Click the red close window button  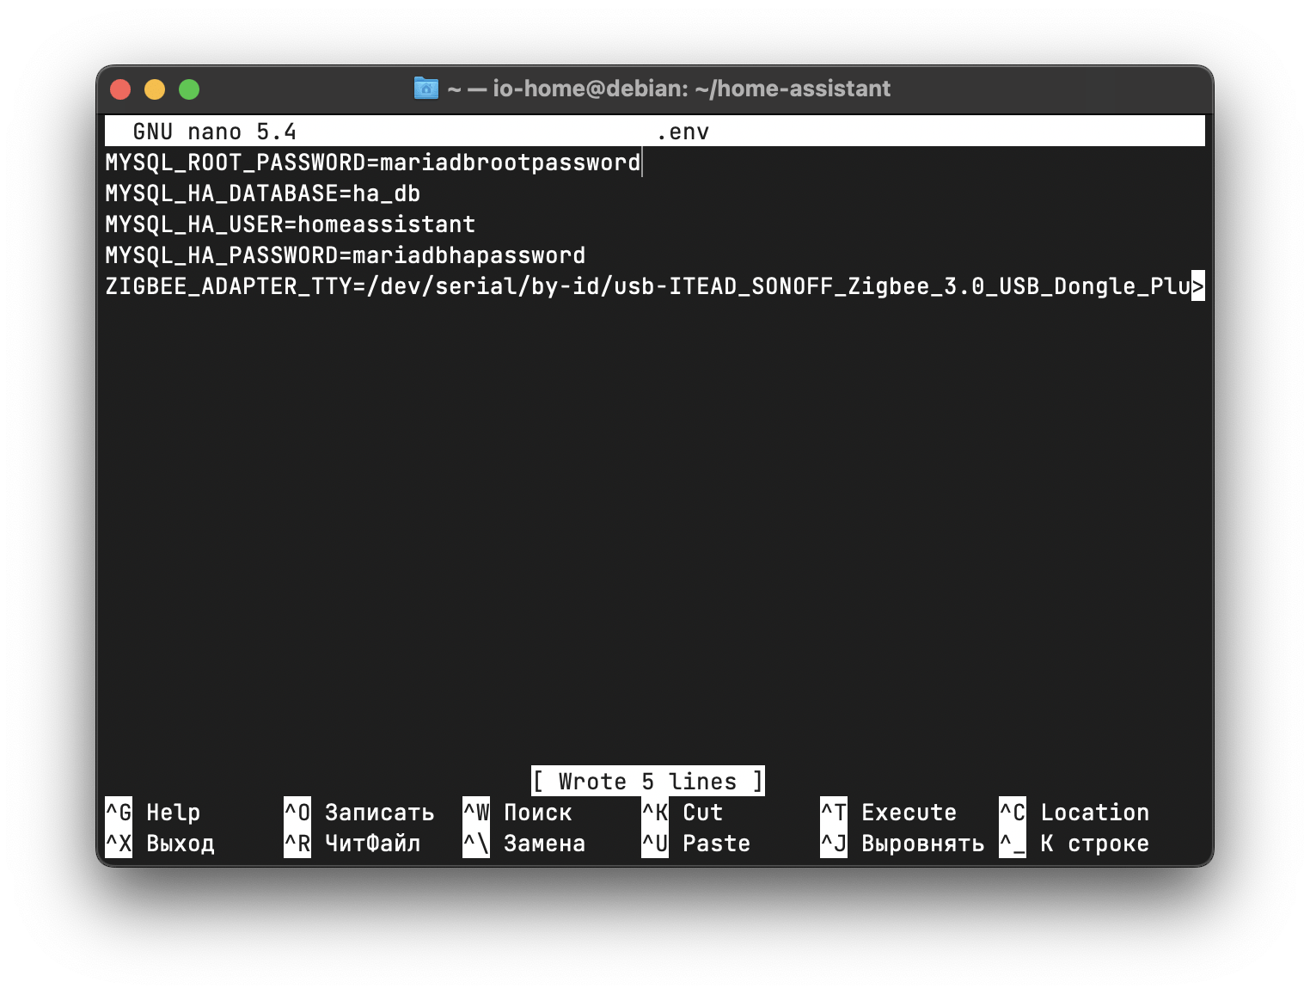click(120, 89)
